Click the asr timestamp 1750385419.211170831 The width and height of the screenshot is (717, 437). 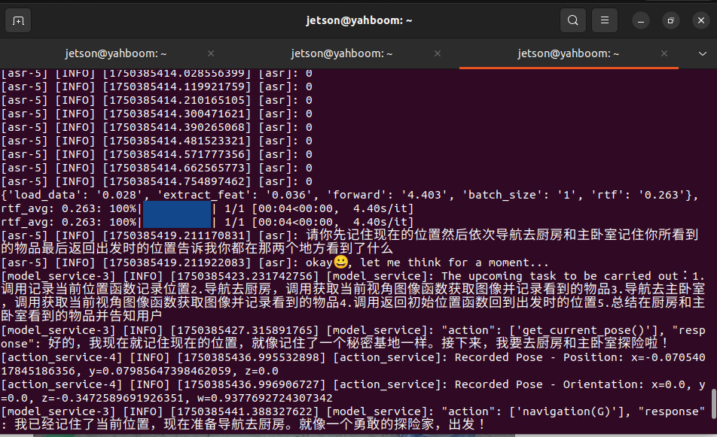[x=177, y=235]
